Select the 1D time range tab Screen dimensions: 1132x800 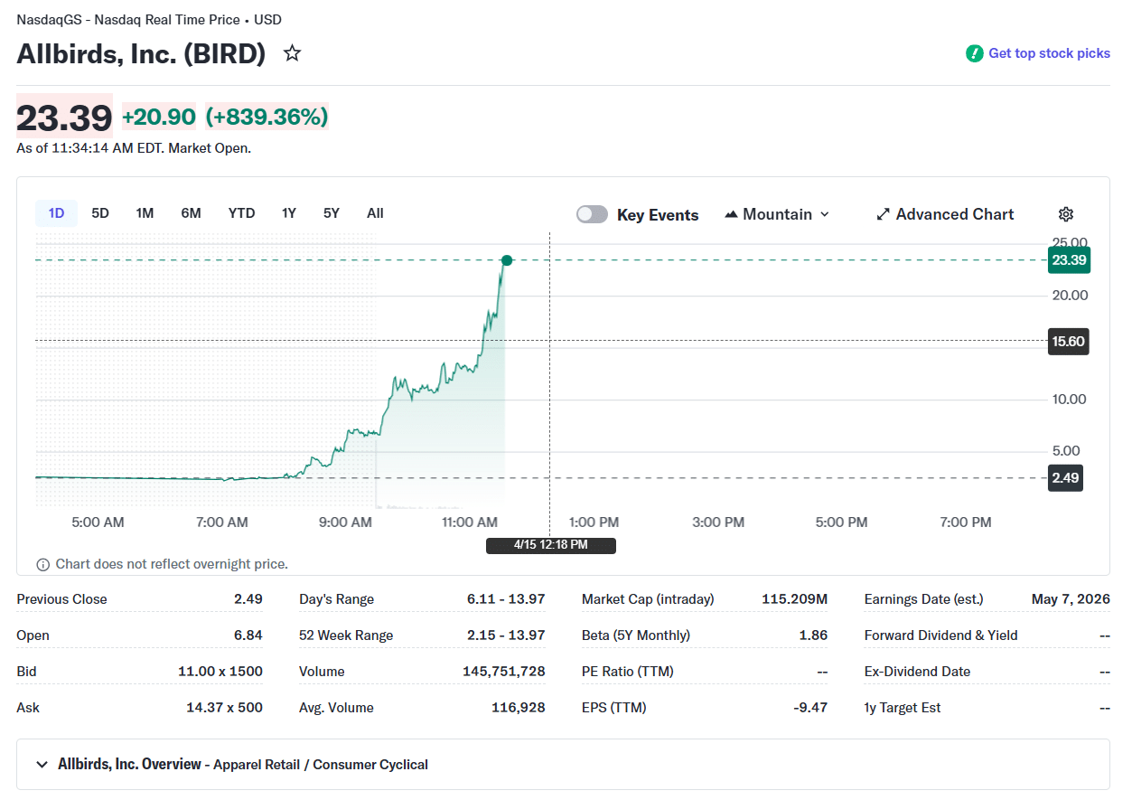[x=56, y=213]
